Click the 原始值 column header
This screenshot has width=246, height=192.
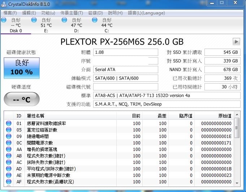(x=214, y=116)
